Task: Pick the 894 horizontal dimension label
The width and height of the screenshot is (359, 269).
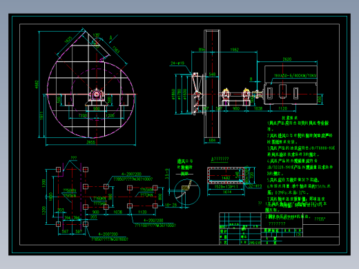Action: [x=202, y=50]
